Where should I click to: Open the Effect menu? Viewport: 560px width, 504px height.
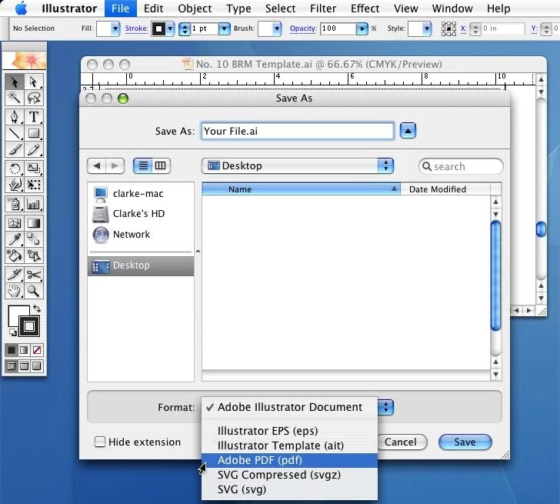point(365,8)
